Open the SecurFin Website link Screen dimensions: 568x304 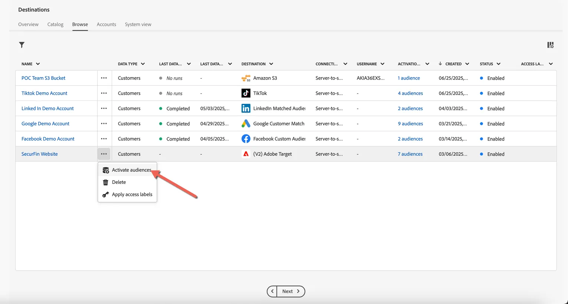coord(40,154)
